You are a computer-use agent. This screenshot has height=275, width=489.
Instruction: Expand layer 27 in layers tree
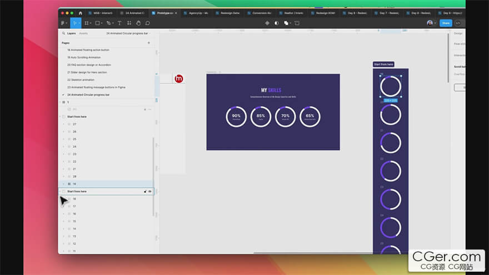click(x=63, y=124)
